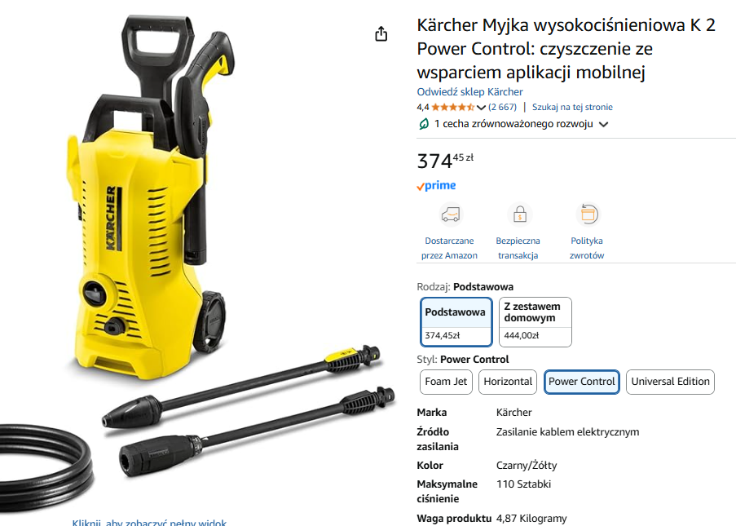Expand the rating breakdown chevron next to stars
The image size is (736, 526).
click(x=481, y=108)
